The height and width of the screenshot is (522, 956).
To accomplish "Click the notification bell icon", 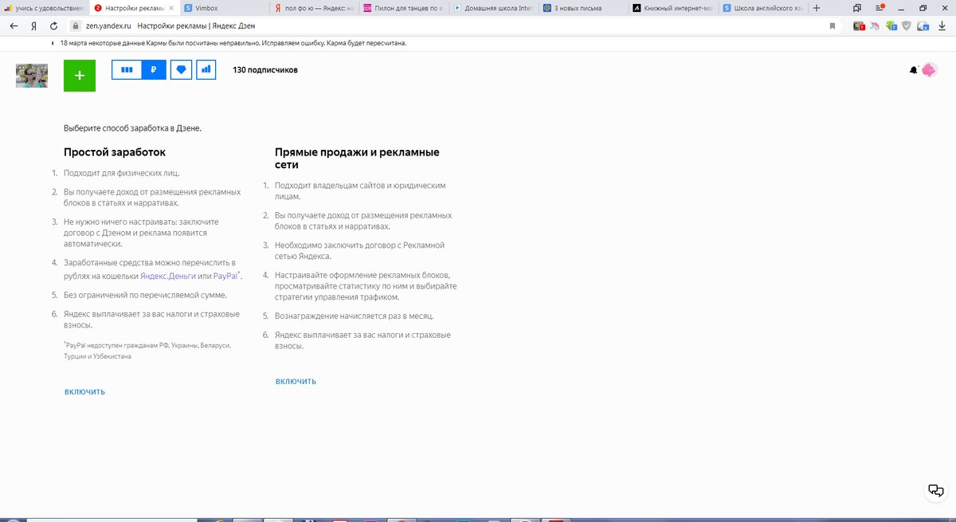I will click(913, 70).
